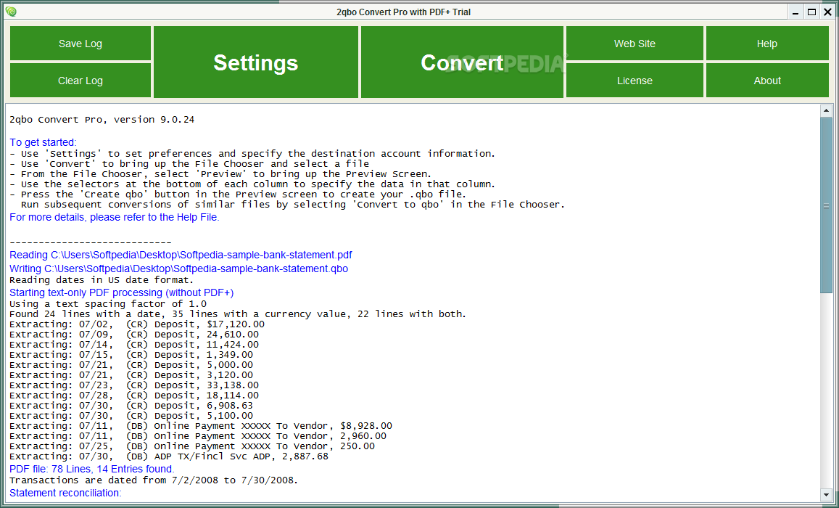Image resolution: width=839 pixels, height=508 pixels.
Task: Click the "Press the 'Create qbo' button" line
Action: point(238,194)
